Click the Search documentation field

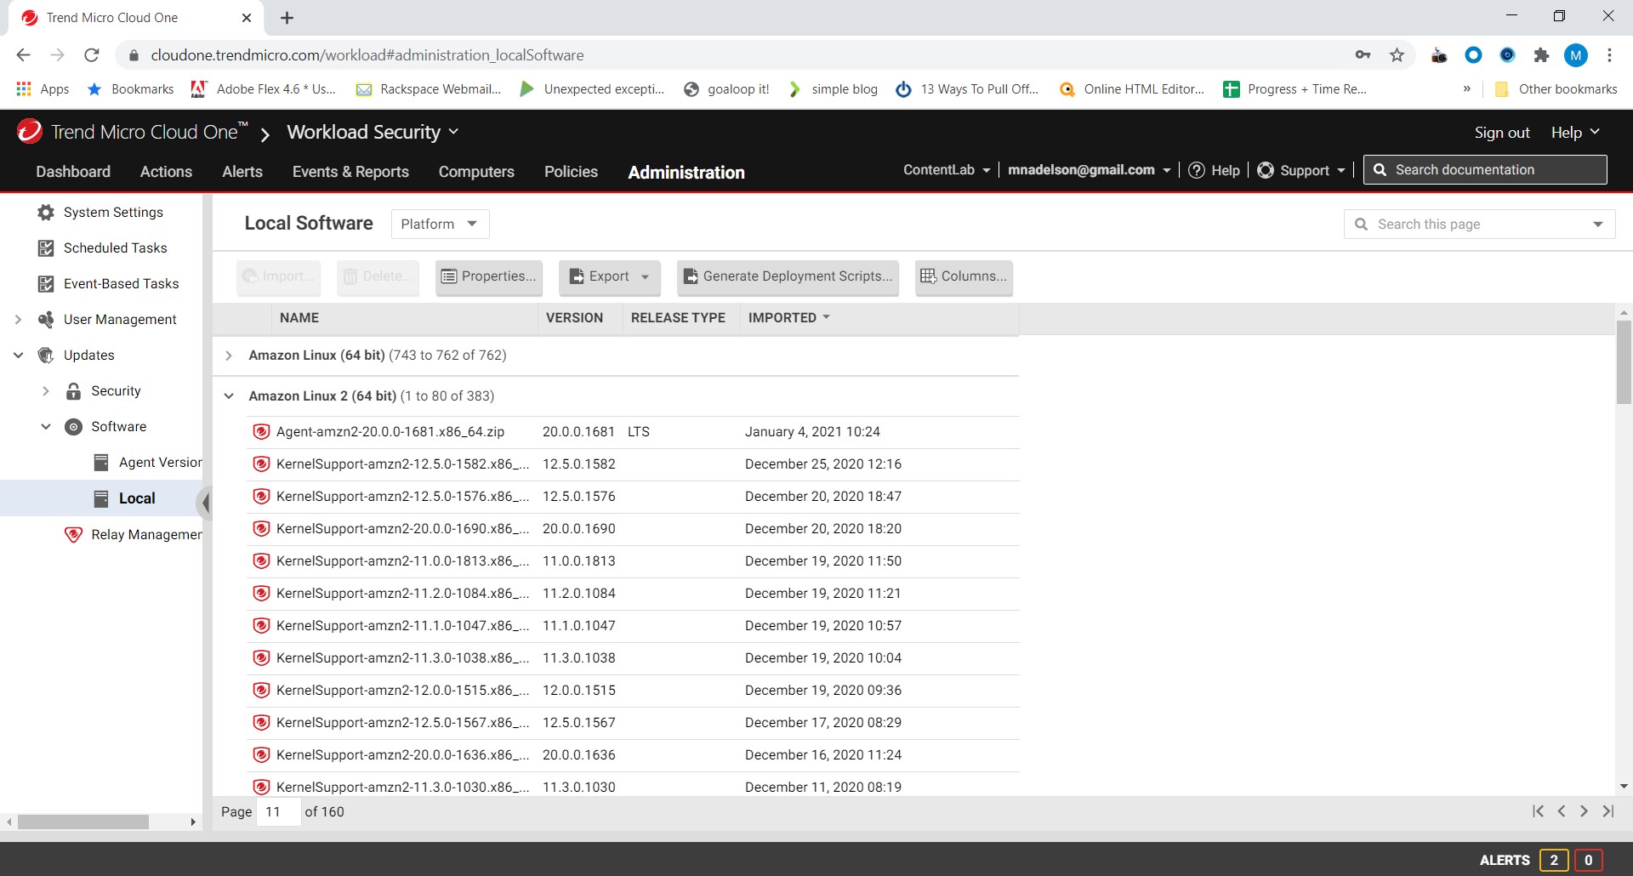pos(1485,170)
